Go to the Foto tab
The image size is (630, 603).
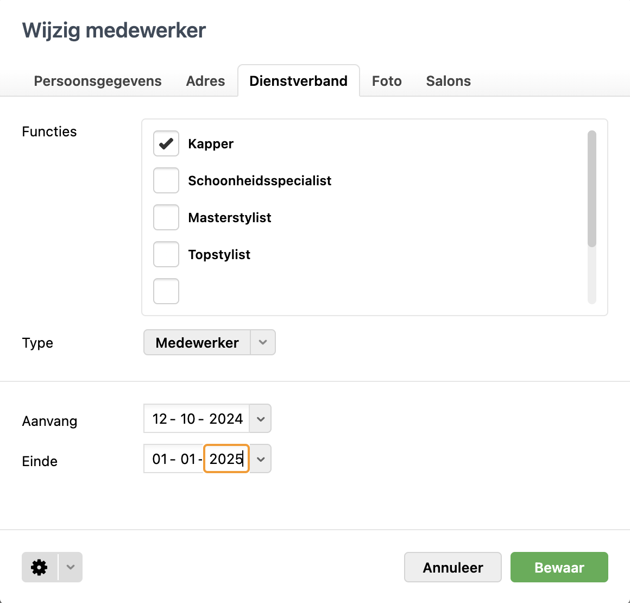pyautogui.click(x=387, y=81)
